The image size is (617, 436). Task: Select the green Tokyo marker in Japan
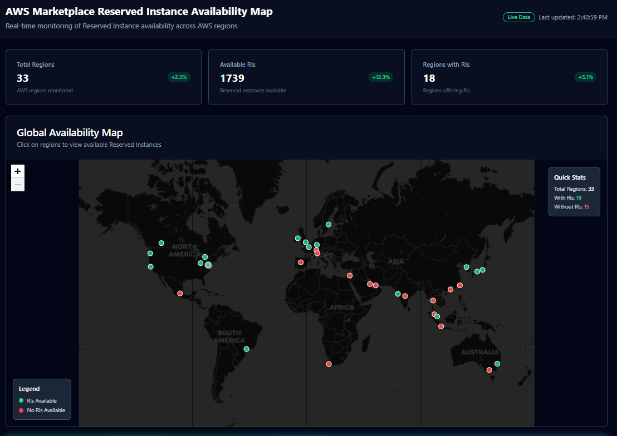[x=482, y=270]
